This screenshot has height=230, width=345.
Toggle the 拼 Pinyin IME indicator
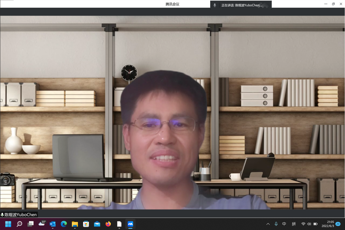click(294, 224)
